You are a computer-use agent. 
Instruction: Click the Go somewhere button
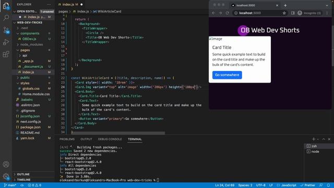(x=227, y=75)
